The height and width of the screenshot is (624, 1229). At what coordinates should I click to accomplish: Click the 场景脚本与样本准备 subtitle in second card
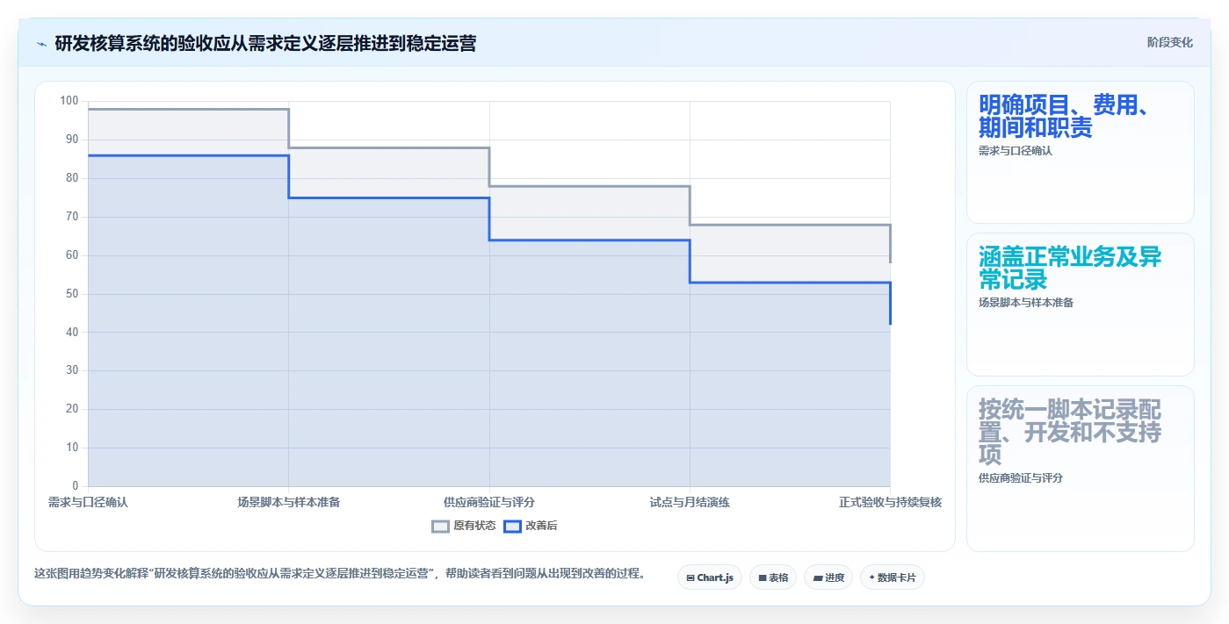(x=1026, y=303)
